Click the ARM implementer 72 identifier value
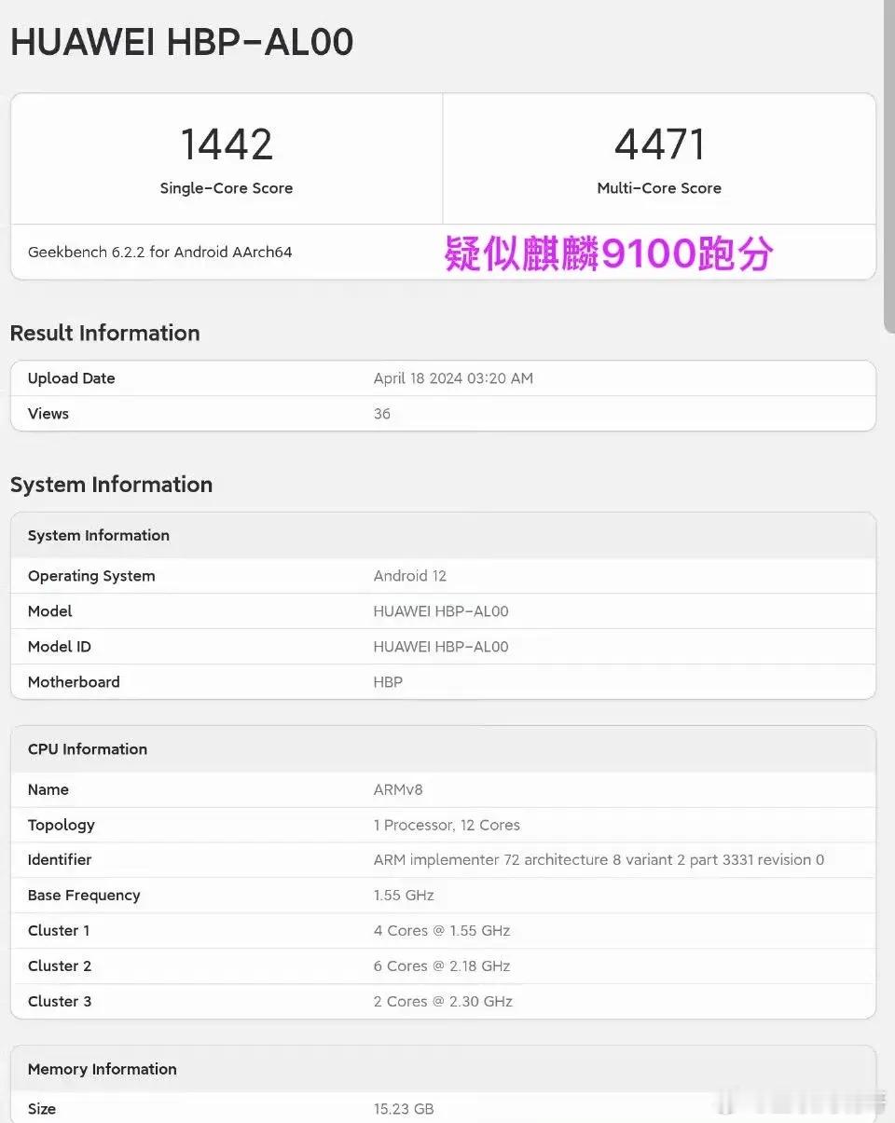 click(x=599, y=860)
